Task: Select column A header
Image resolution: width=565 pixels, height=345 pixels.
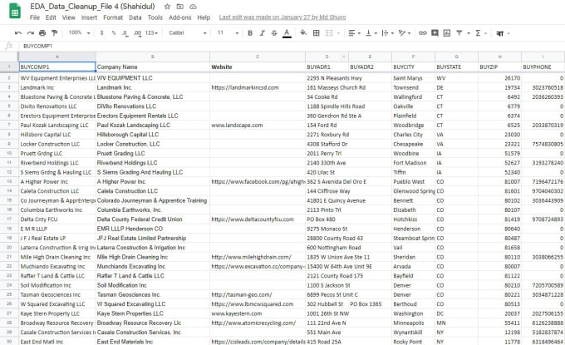Action: (57, 57)
